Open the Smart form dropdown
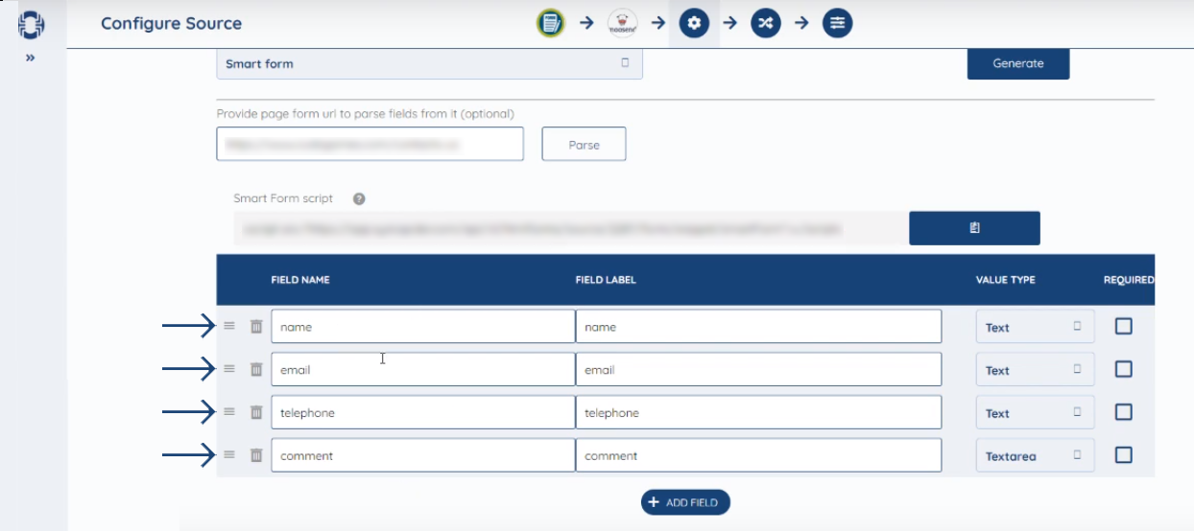Viewport: 1194px width, 531px height. [429, 63]
